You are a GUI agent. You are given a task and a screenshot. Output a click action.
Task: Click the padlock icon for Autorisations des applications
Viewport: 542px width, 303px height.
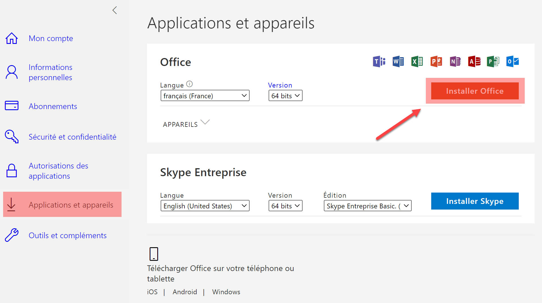(12, 170)
